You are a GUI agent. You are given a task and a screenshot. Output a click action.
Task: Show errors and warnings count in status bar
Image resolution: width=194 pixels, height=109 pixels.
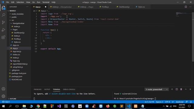(6, 102)
